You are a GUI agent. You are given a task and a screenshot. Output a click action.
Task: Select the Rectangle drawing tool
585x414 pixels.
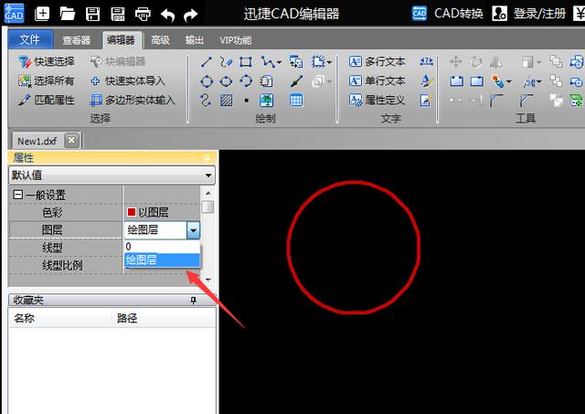pos(246,62)
